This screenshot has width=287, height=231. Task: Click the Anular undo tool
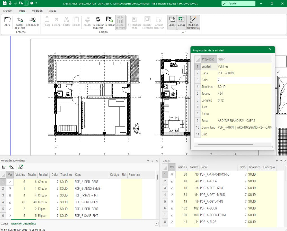(x=87, y=21)
